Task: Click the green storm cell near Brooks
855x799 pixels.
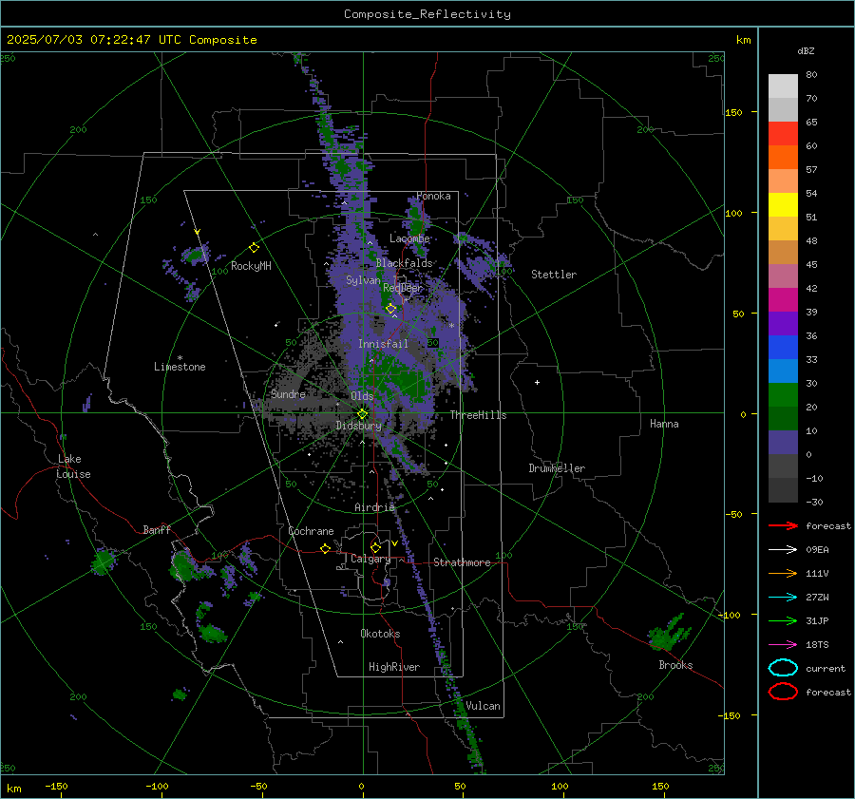Action: click(669, 633)
